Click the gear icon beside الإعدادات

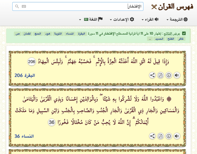(x=132, y=19)
